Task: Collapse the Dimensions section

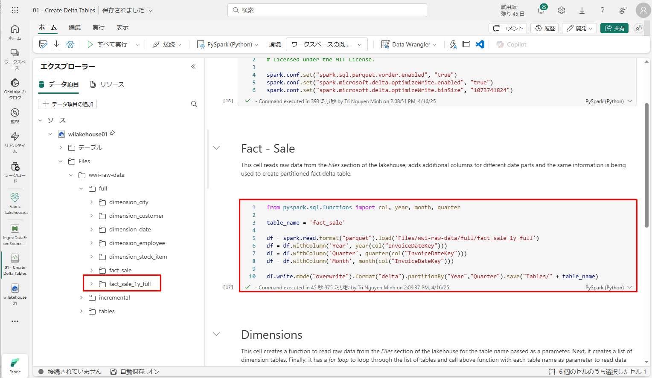Action: point(216,334)
